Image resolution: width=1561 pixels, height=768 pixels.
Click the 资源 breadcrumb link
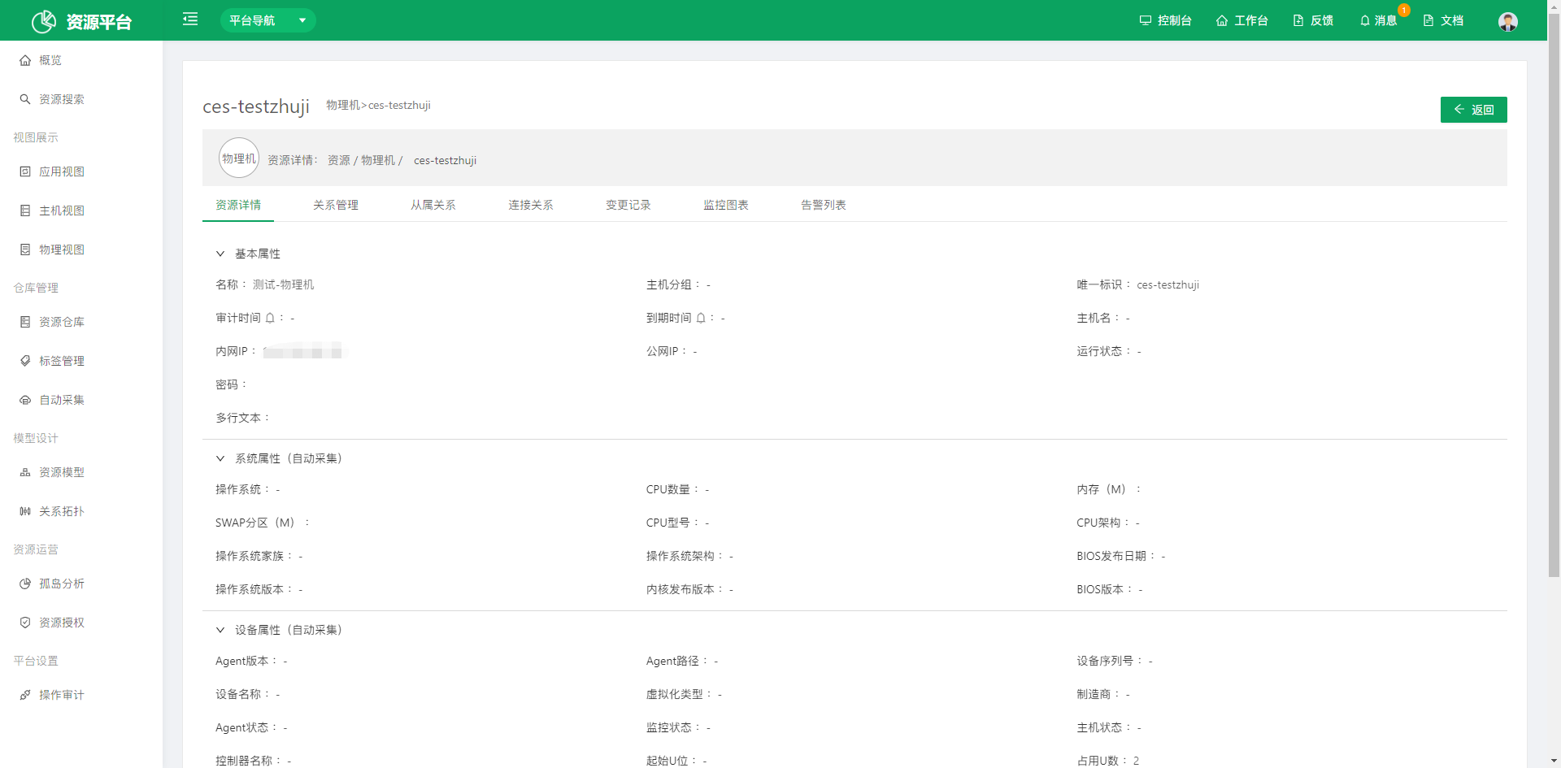pyautogui.click(x=339, y=160)
